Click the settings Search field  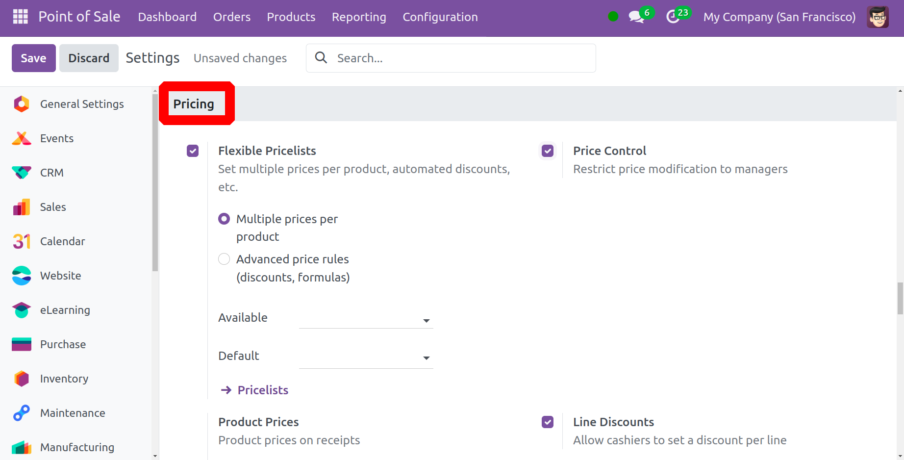[x=461, y=58]
